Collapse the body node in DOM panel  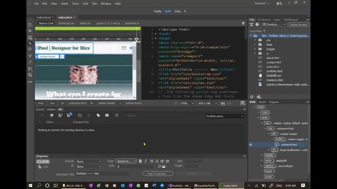point(258,118)
